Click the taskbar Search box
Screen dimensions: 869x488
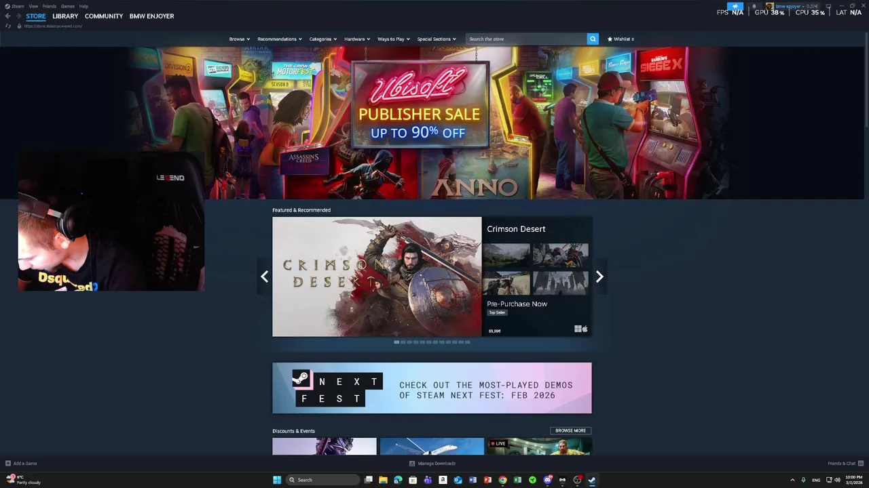click(x=322, y=480)
